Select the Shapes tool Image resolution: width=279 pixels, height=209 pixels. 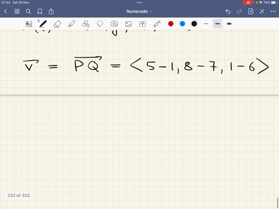coord(86,24)
